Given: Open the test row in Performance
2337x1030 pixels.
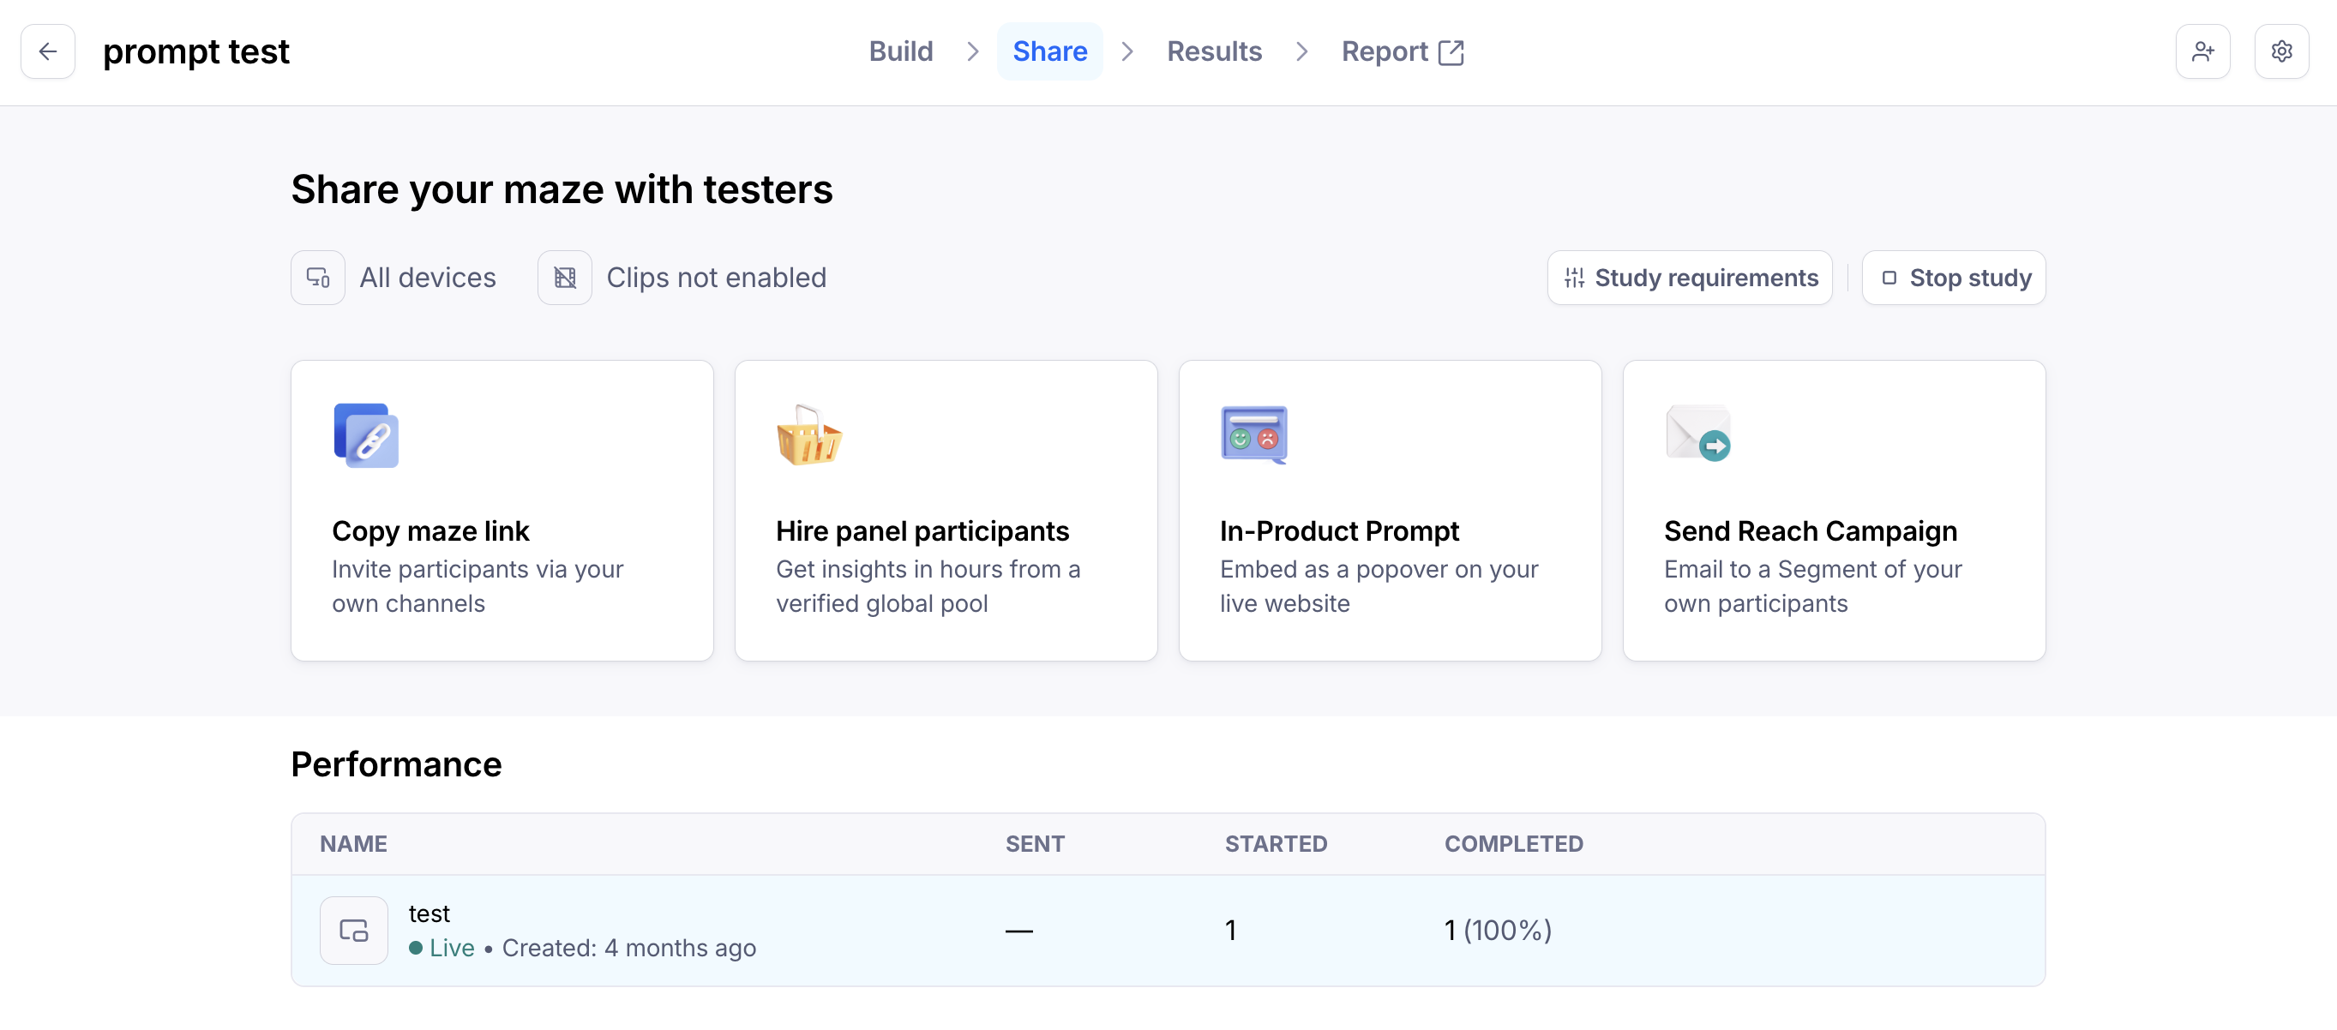Looking at the screenshot, I should tap(1168, 931).
